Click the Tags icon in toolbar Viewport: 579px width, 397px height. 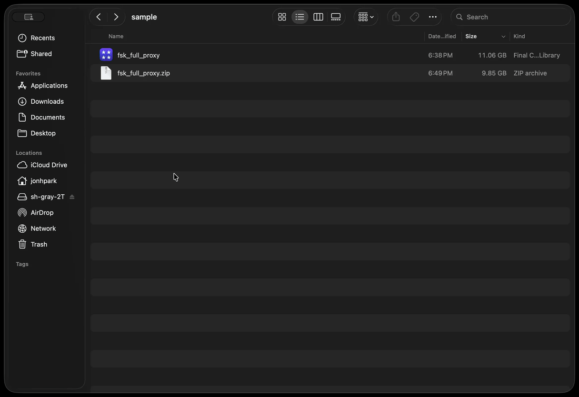(414, 17)
